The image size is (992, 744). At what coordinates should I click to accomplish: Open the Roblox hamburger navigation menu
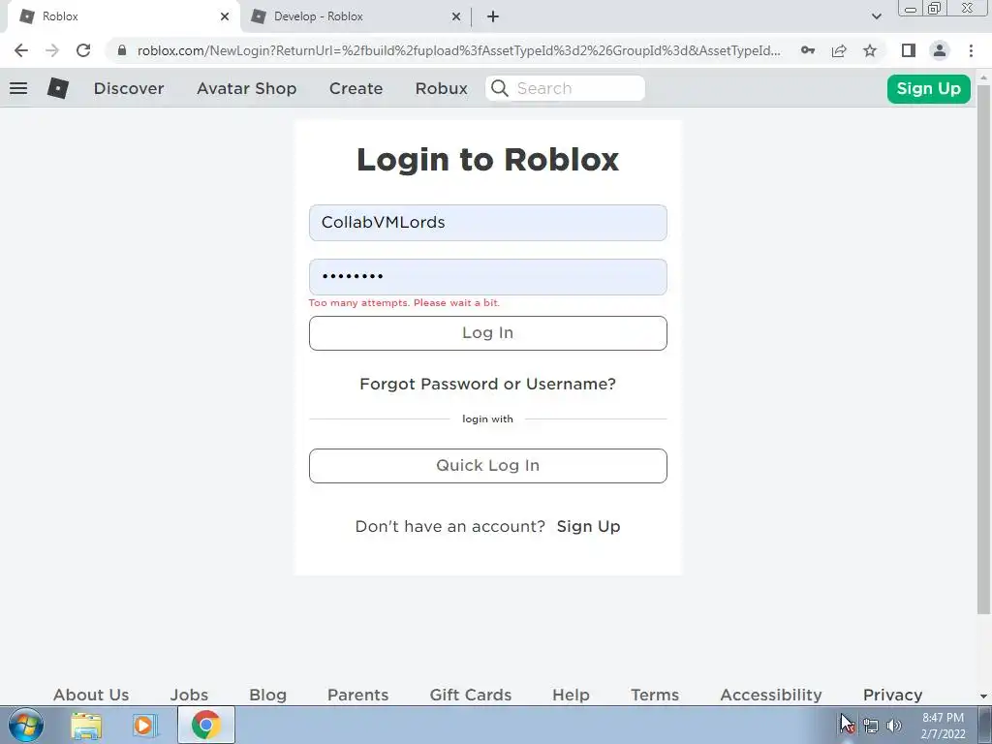[x=18, y=88]
